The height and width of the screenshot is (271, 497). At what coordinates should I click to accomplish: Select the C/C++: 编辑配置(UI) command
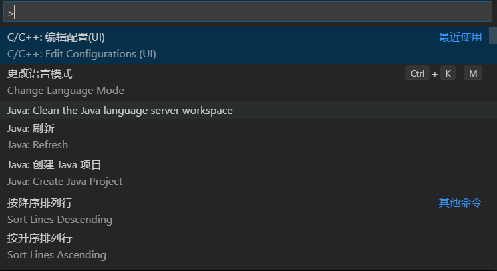pos(56,37)
